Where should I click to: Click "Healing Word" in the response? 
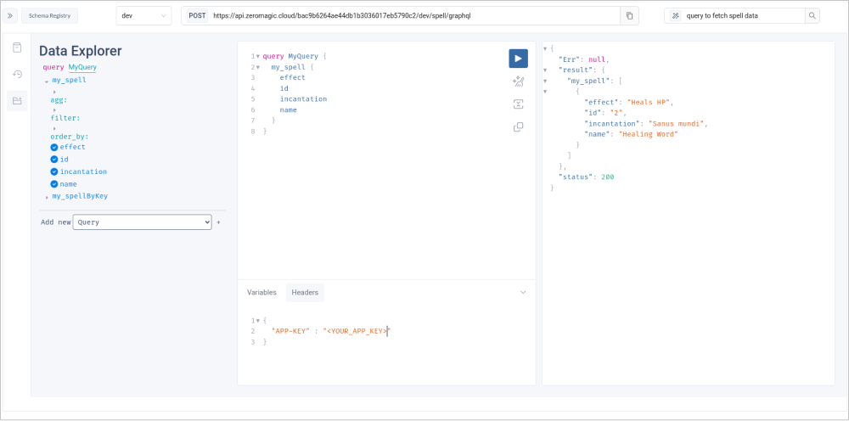(648, 134)
